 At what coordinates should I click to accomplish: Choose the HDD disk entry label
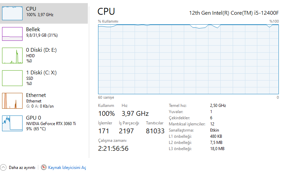[30, 56]
